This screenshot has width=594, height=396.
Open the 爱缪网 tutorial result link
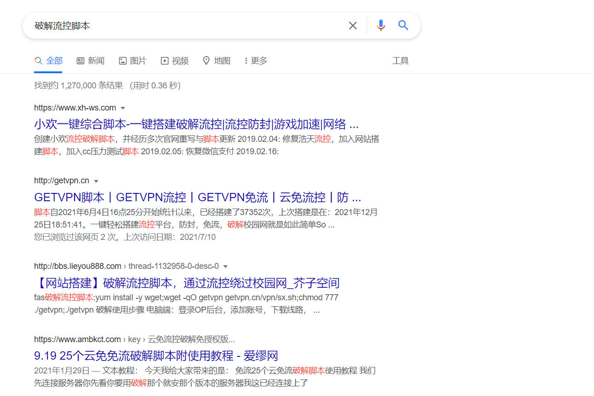coord(170,355)
